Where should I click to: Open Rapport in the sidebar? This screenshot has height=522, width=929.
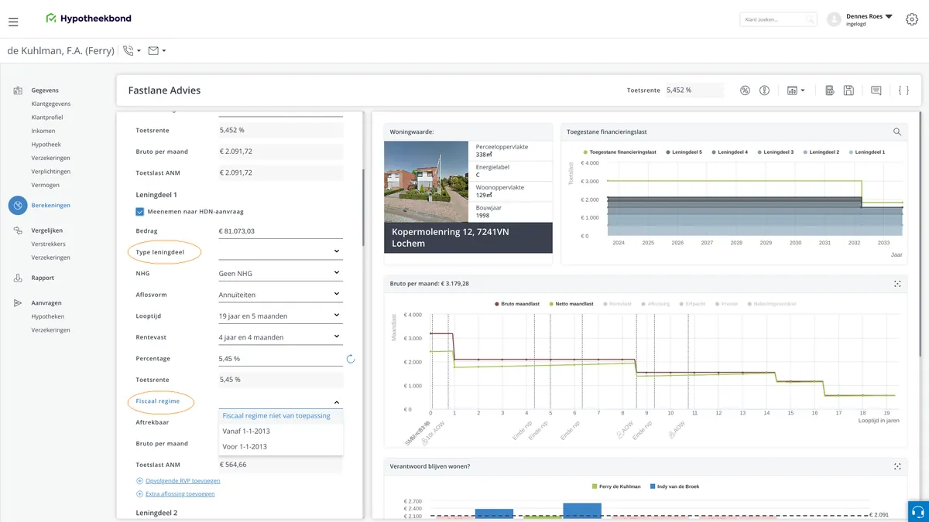(43, 278)
